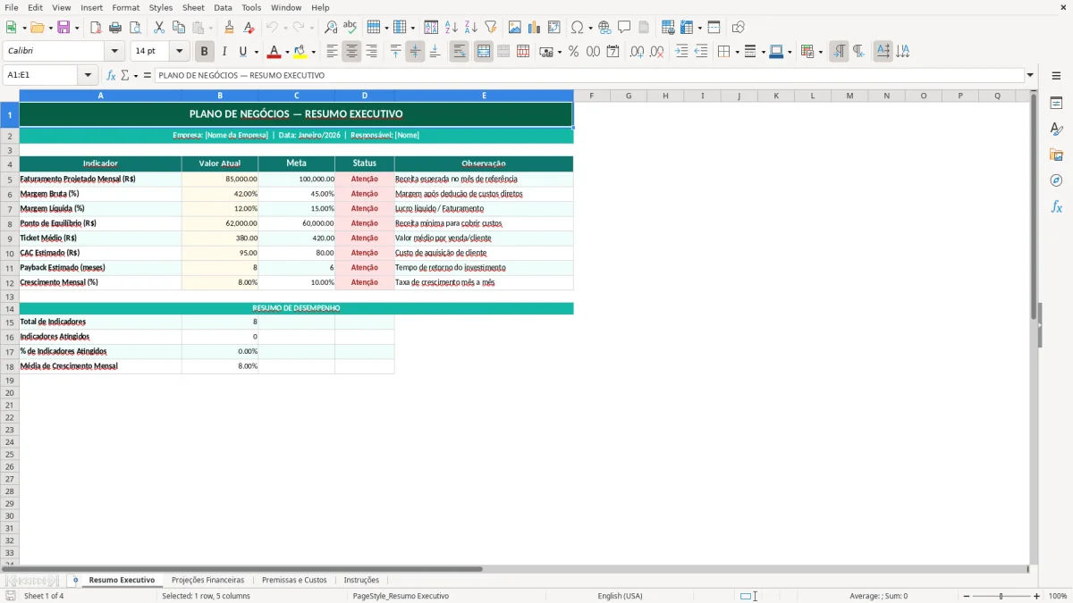Viewport: 1073px width, 603px height.
Task: Click the Clear Direct Formatting icon
Action: [x=249, y=28]
